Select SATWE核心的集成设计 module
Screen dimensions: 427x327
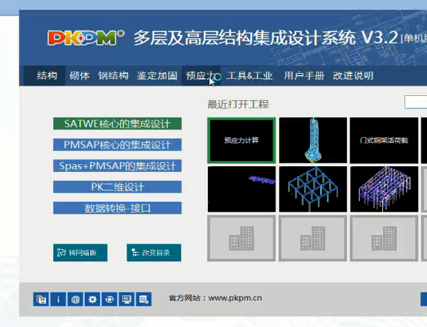pos(117,123)
